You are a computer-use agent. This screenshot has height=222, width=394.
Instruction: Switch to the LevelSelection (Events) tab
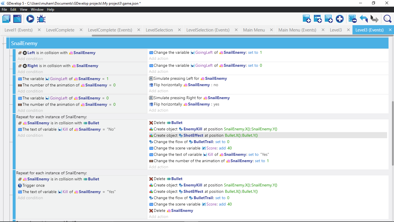pos(208,30)
